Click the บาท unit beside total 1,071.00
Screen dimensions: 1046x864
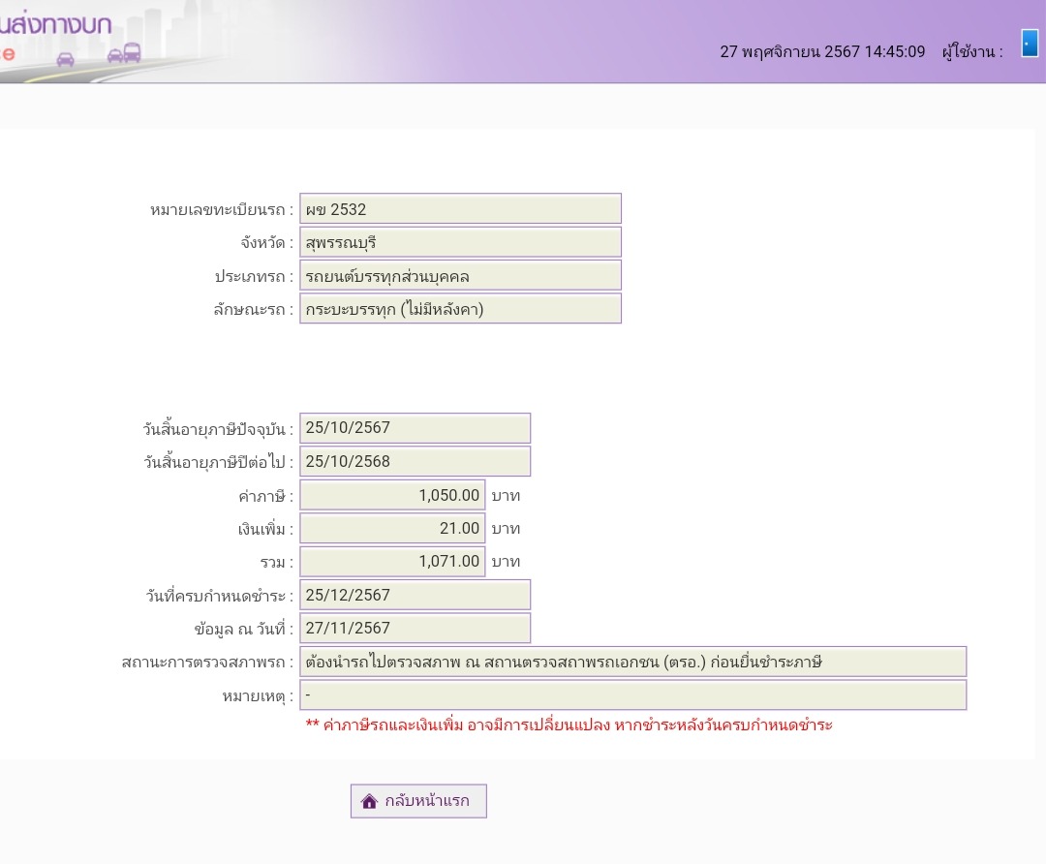tap(506, 562)
